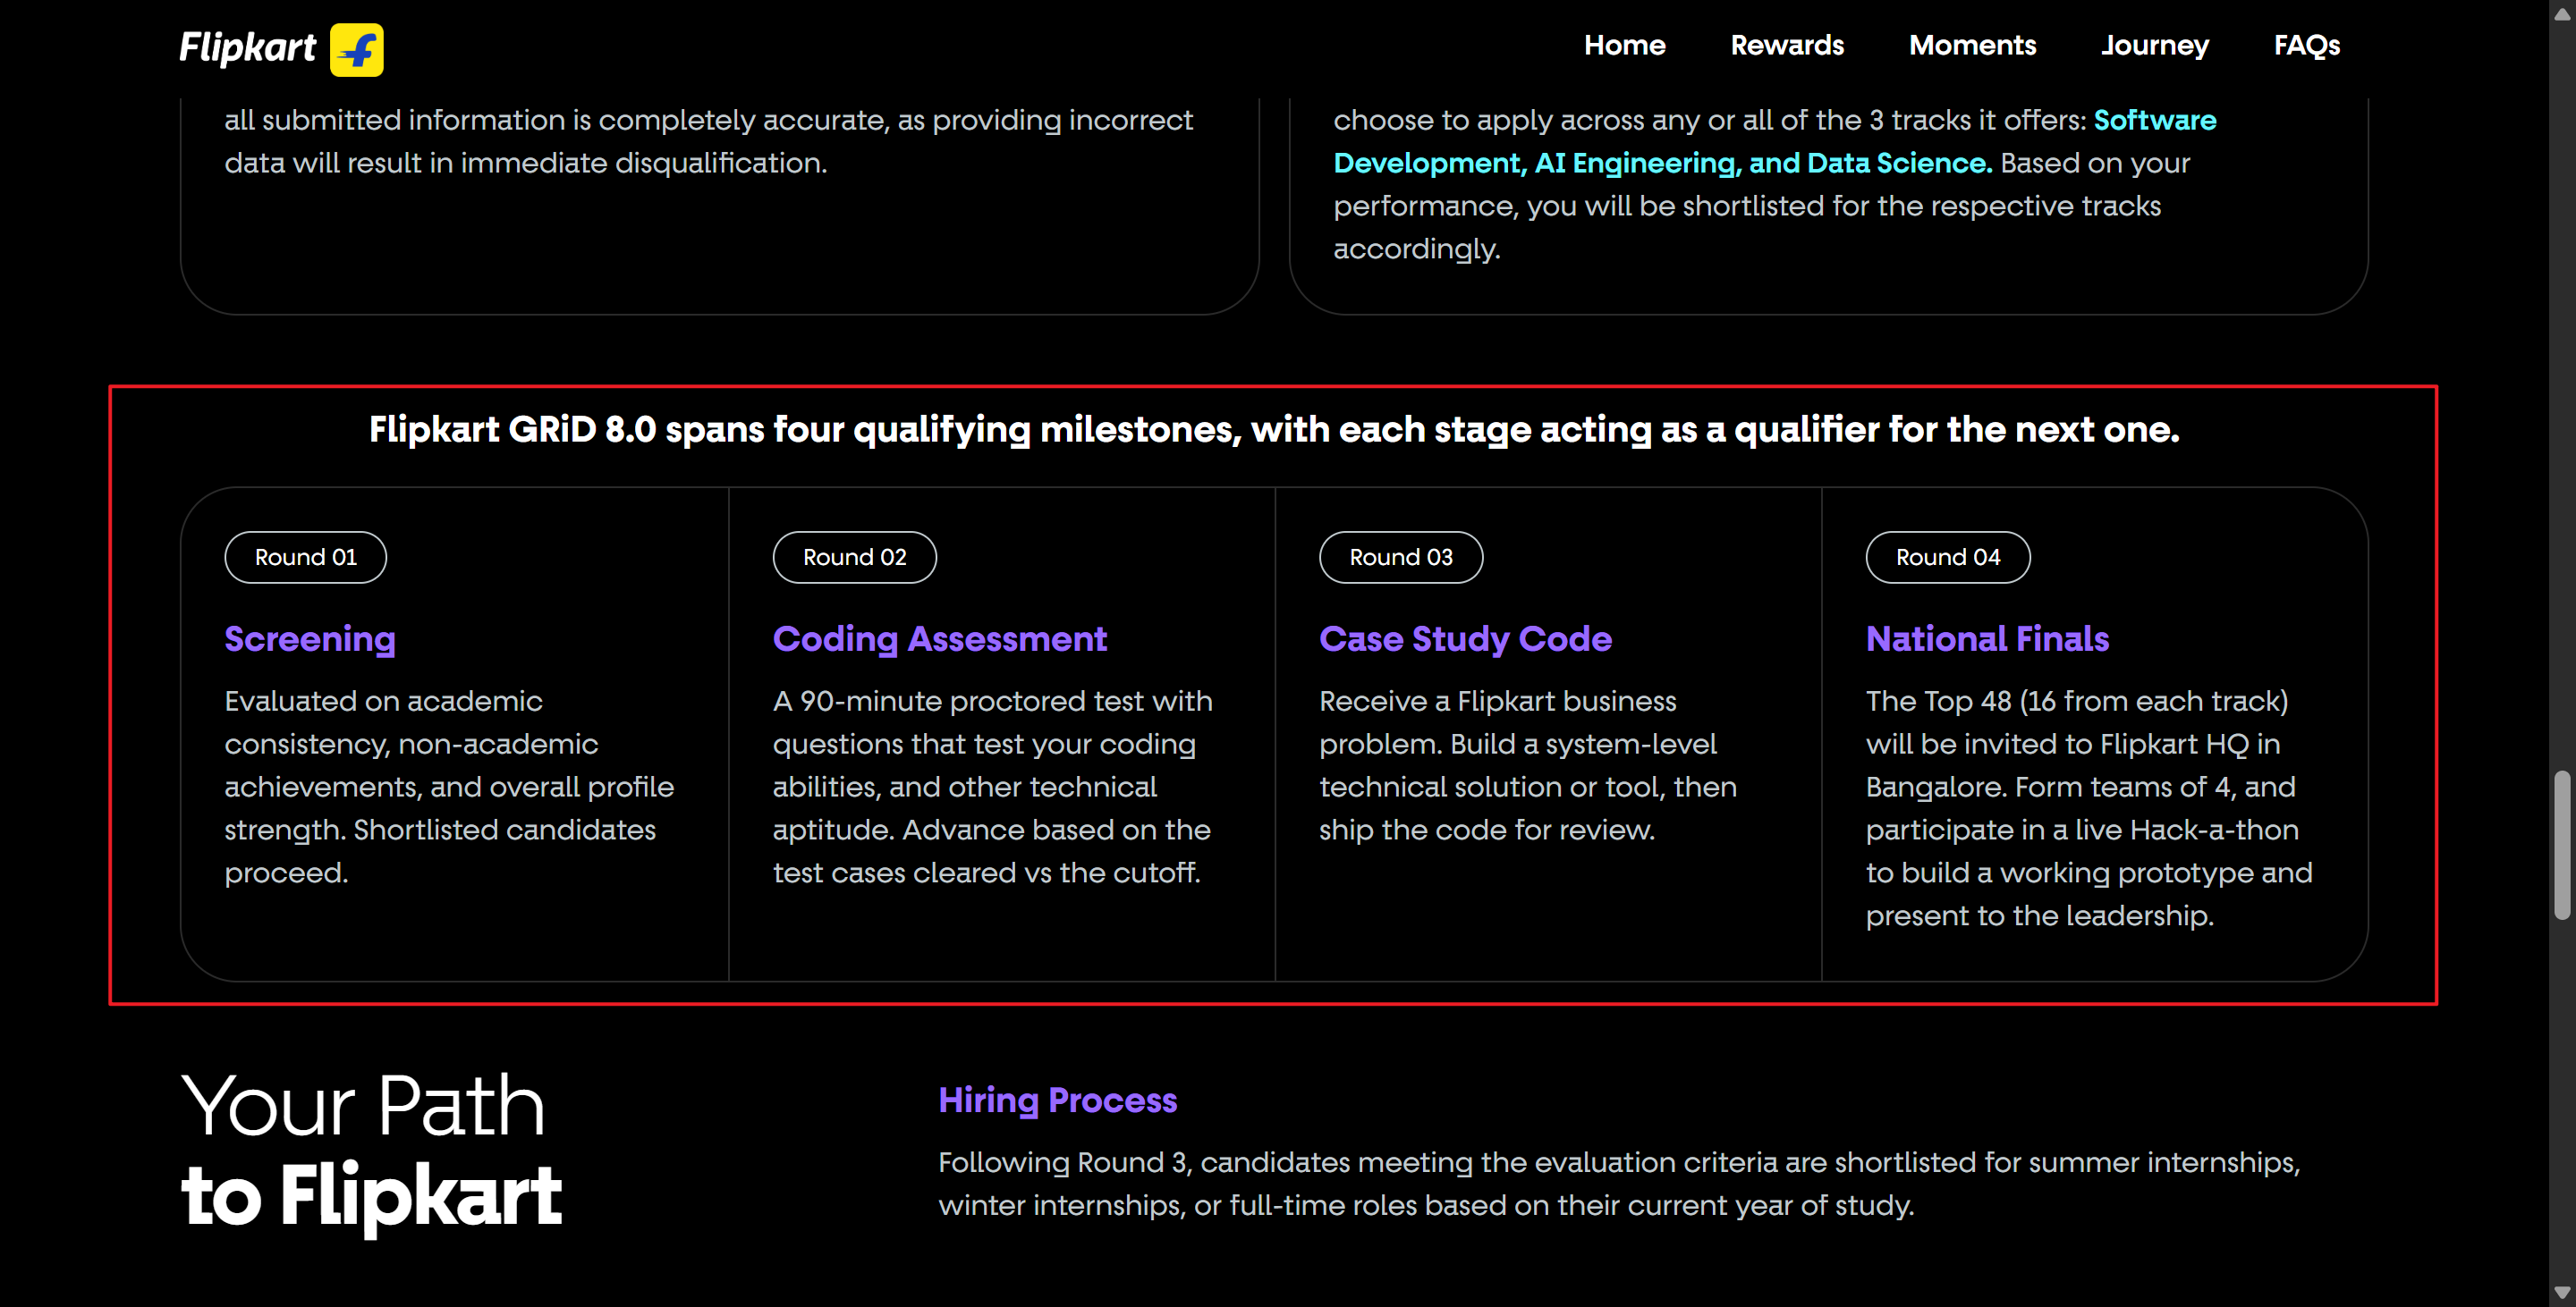Jump to the Journey section
This screenshot has width=2576, height=1307.
[x=2155, y=46]
